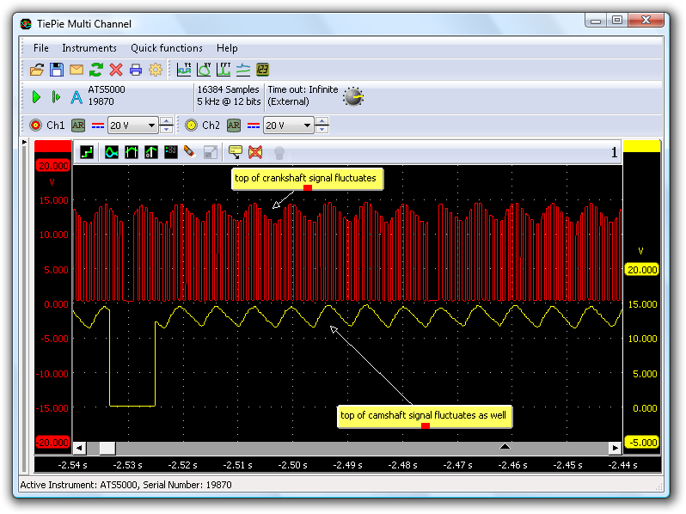686x514 pixels.
Task: Click the red Ch1 axis color bar
Action: coord(53,146)
